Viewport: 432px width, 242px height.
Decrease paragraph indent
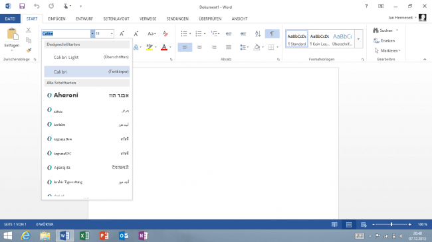click(229, 34)
